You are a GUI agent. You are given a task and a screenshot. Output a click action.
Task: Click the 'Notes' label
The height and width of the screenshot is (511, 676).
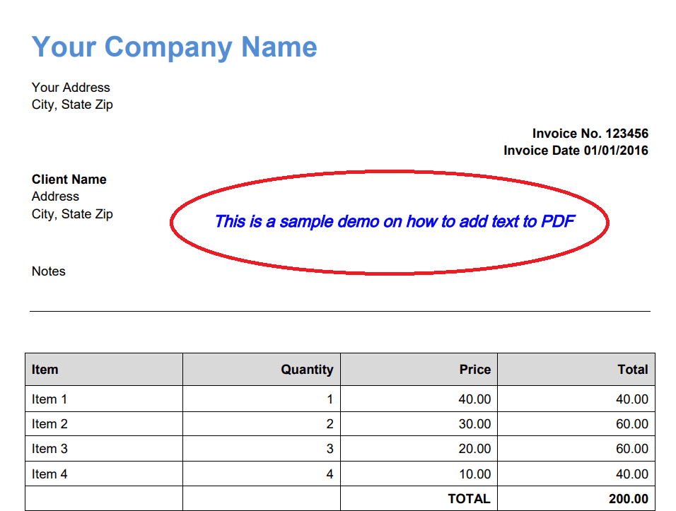pyautogui.click(x=49, y=271)
